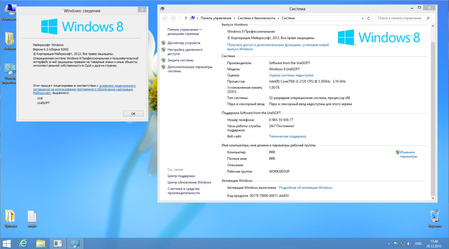This screenshot has width=449, height=249.
Task: Click address bar computer icon
Action: (192, 18)
